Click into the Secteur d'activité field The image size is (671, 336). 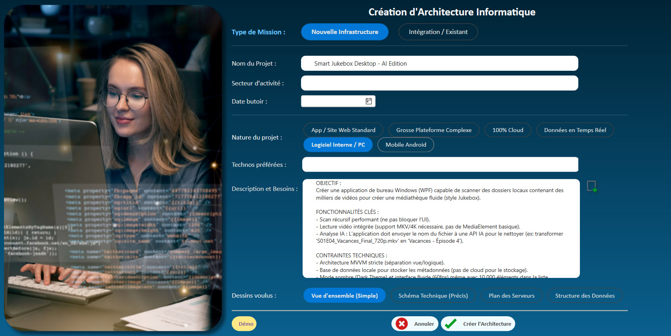click(x=439, y=83)
